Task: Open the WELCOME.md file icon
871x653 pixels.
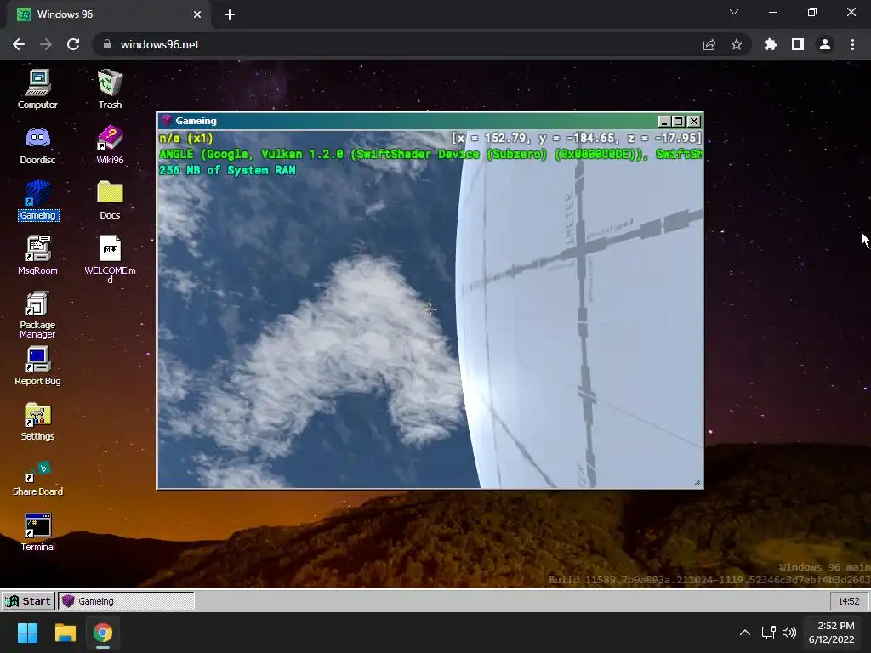Action: pyautogui.click(x=110, y=260)
